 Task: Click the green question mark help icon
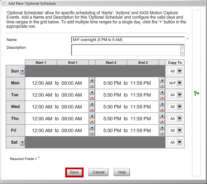tap(196, 93)
